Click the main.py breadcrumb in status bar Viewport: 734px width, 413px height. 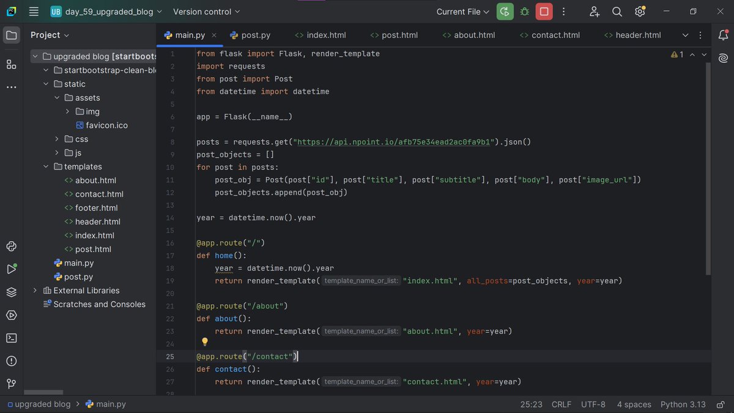[105, 404]
